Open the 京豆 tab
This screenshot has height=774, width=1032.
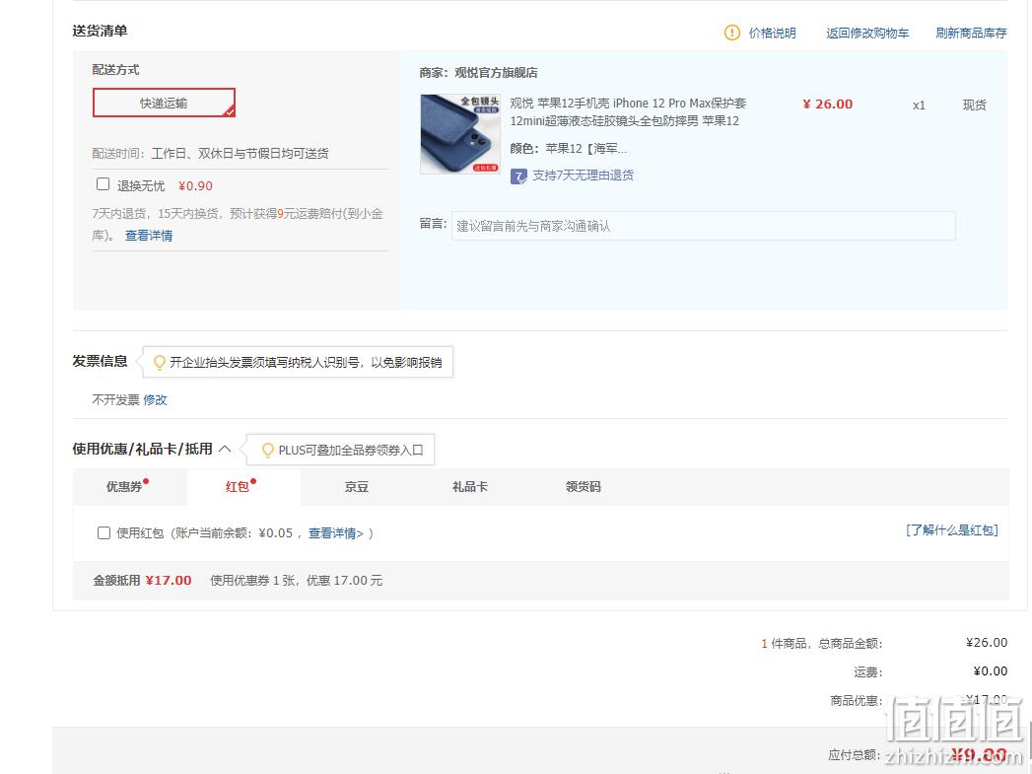point(357,487)
